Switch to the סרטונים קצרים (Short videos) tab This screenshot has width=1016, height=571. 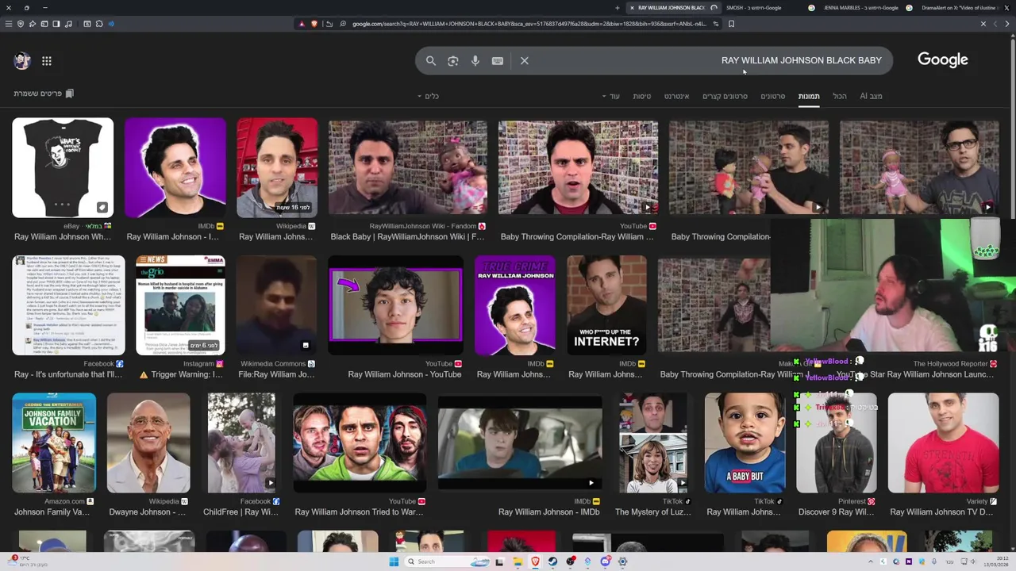click(725, 96)
